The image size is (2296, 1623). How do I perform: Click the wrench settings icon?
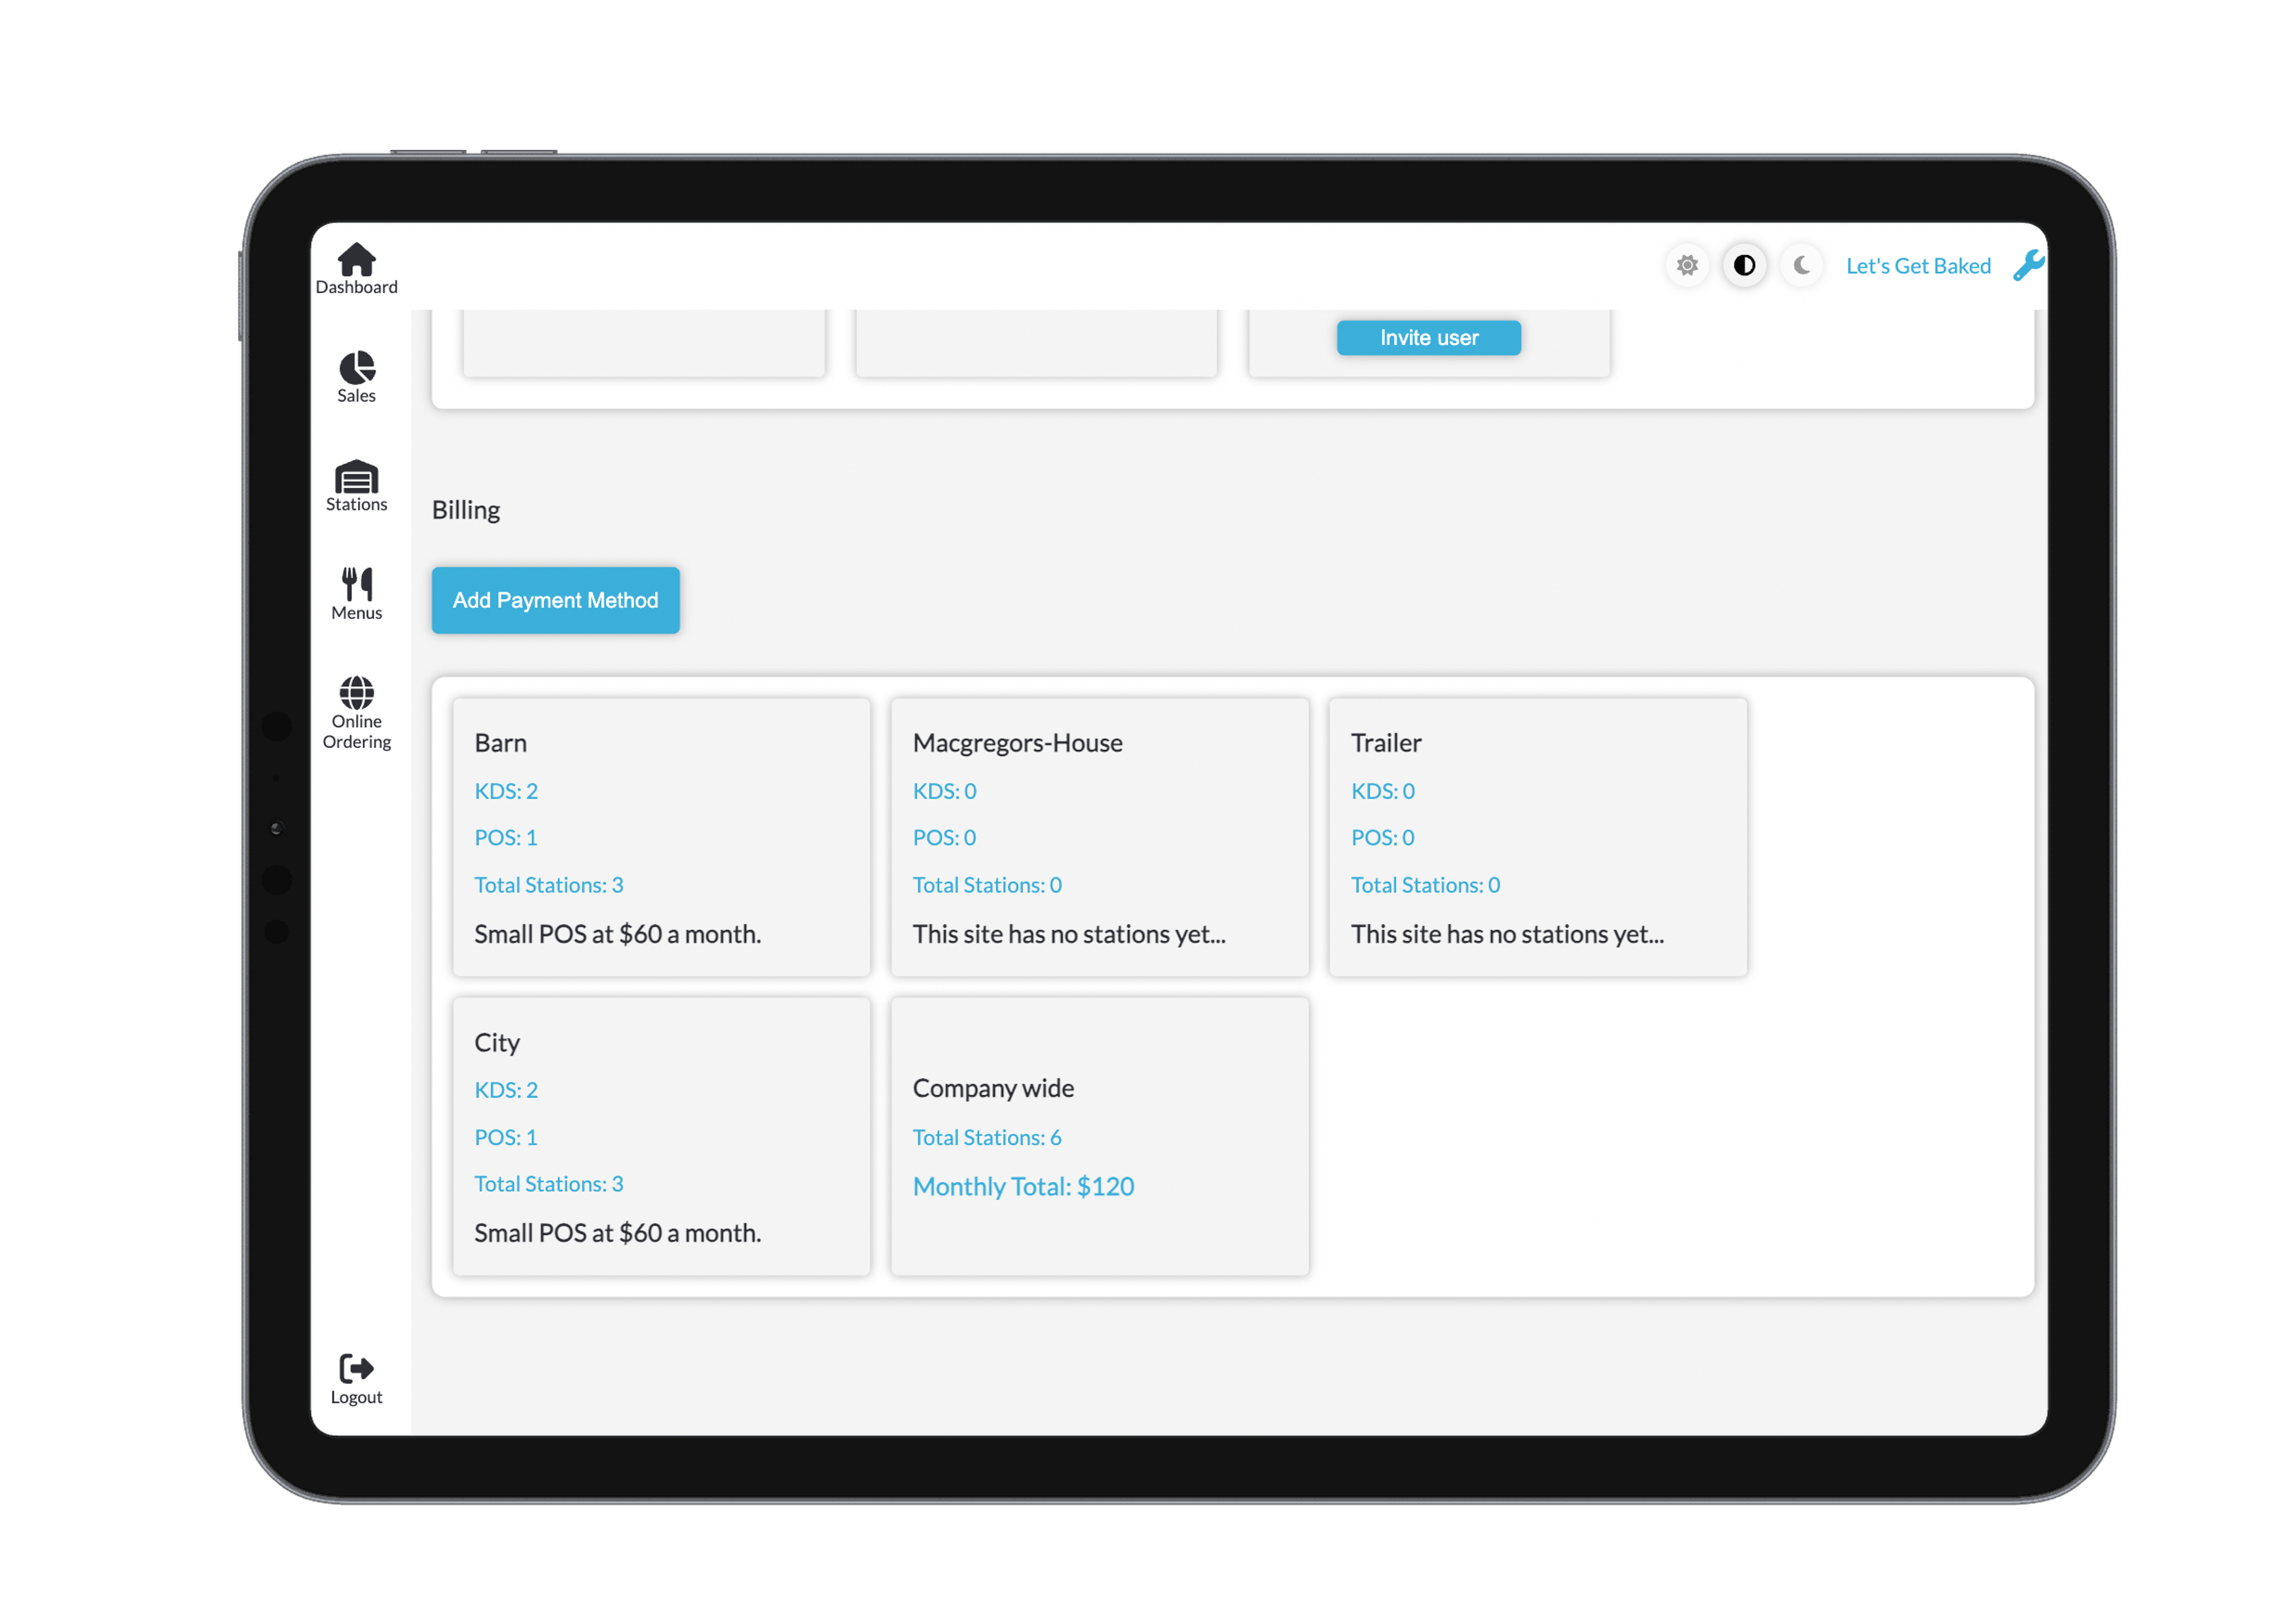pyautogui.click(x=2027, y=266)
